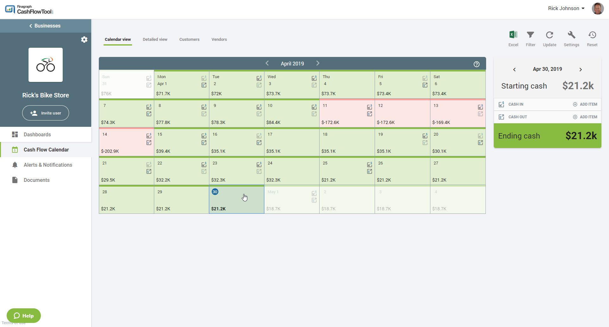Image resolution: width=609 pixels, height=327 pixels.
Task: Open Rick Johnson user dropdown
Action: tap(566, 9)
